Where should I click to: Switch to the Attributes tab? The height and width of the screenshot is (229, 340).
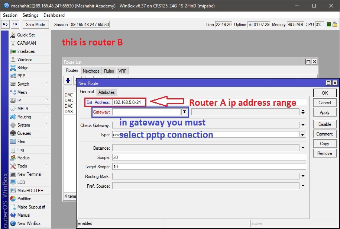[x=107, y=92]
